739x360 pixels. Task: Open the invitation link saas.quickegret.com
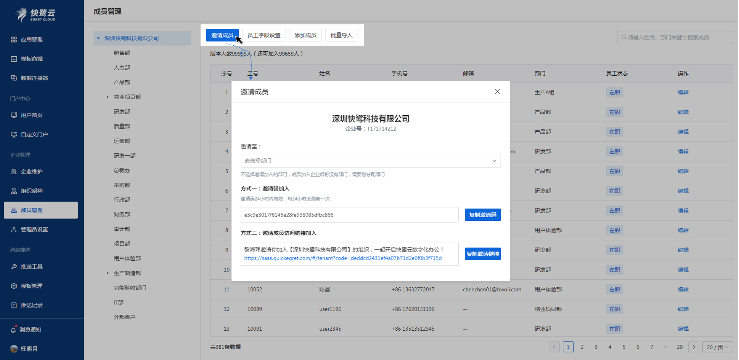[x=343, y=258]
